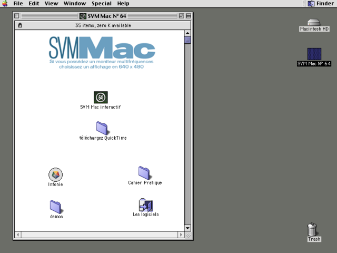Open the Edit menu

tap(34, 4)
